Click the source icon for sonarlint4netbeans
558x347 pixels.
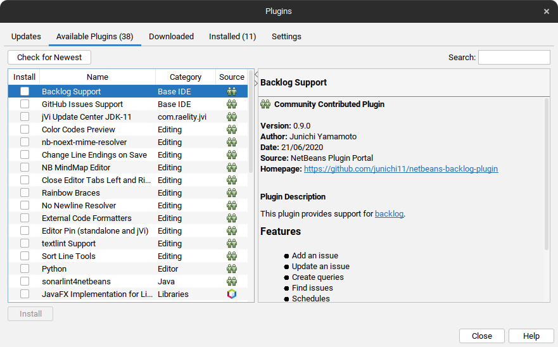pos(231,282)
